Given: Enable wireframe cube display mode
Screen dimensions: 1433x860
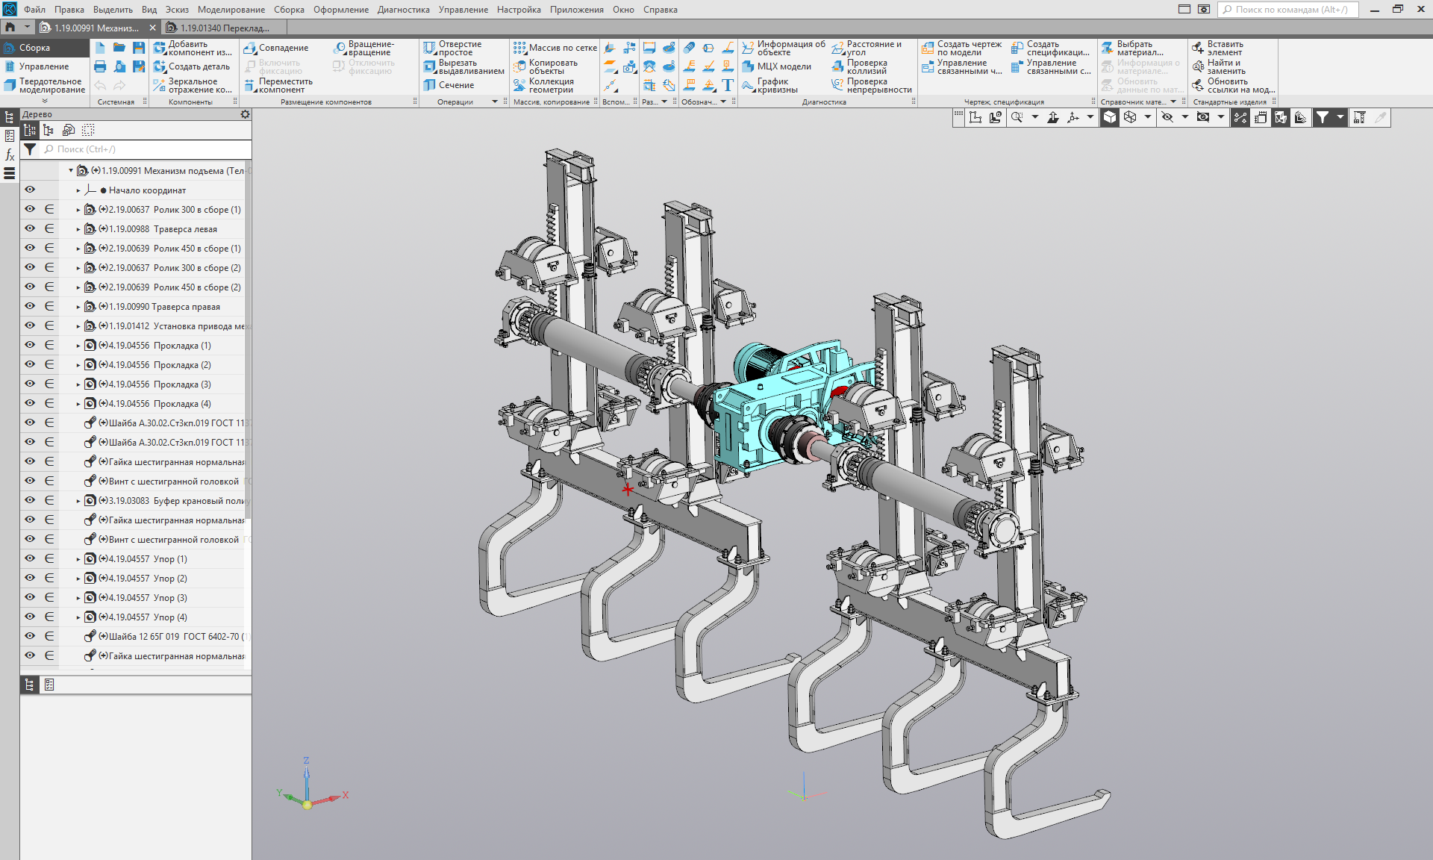Looking at the screenshot, I should [1130, 117].
